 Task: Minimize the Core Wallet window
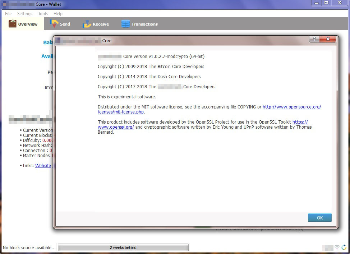[x=317, y=3]
